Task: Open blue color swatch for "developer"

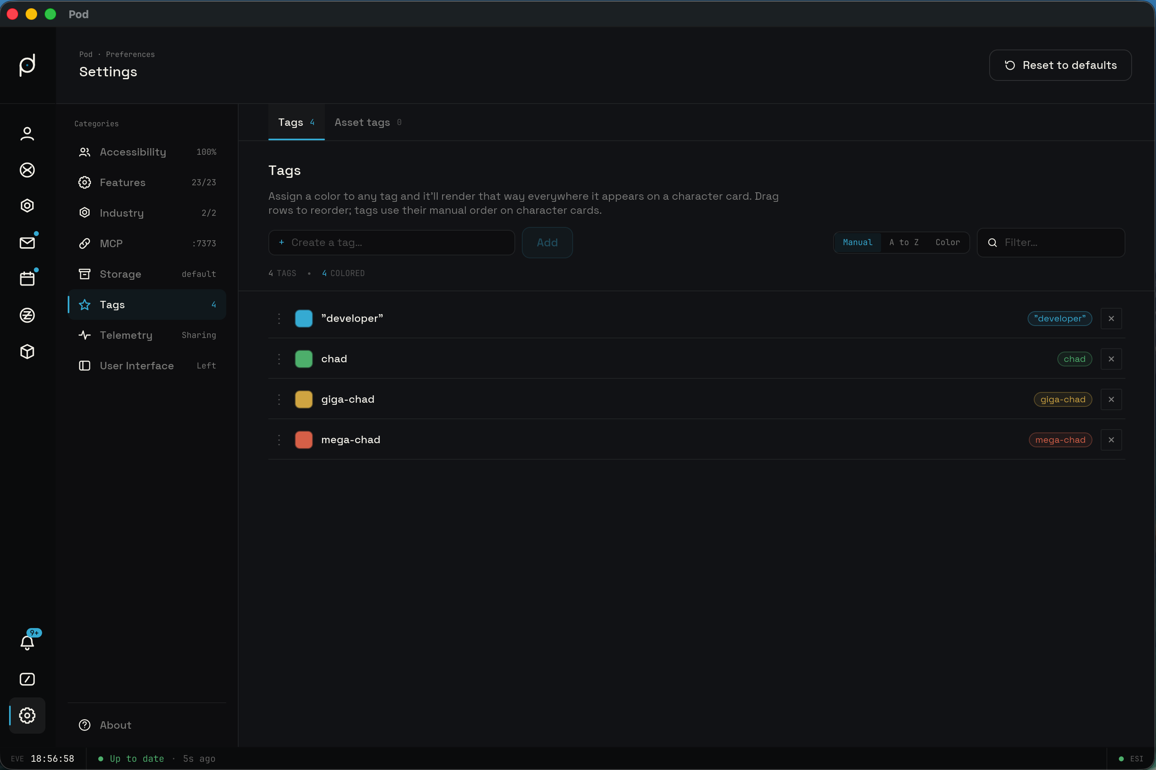Action: click(303, 319)
